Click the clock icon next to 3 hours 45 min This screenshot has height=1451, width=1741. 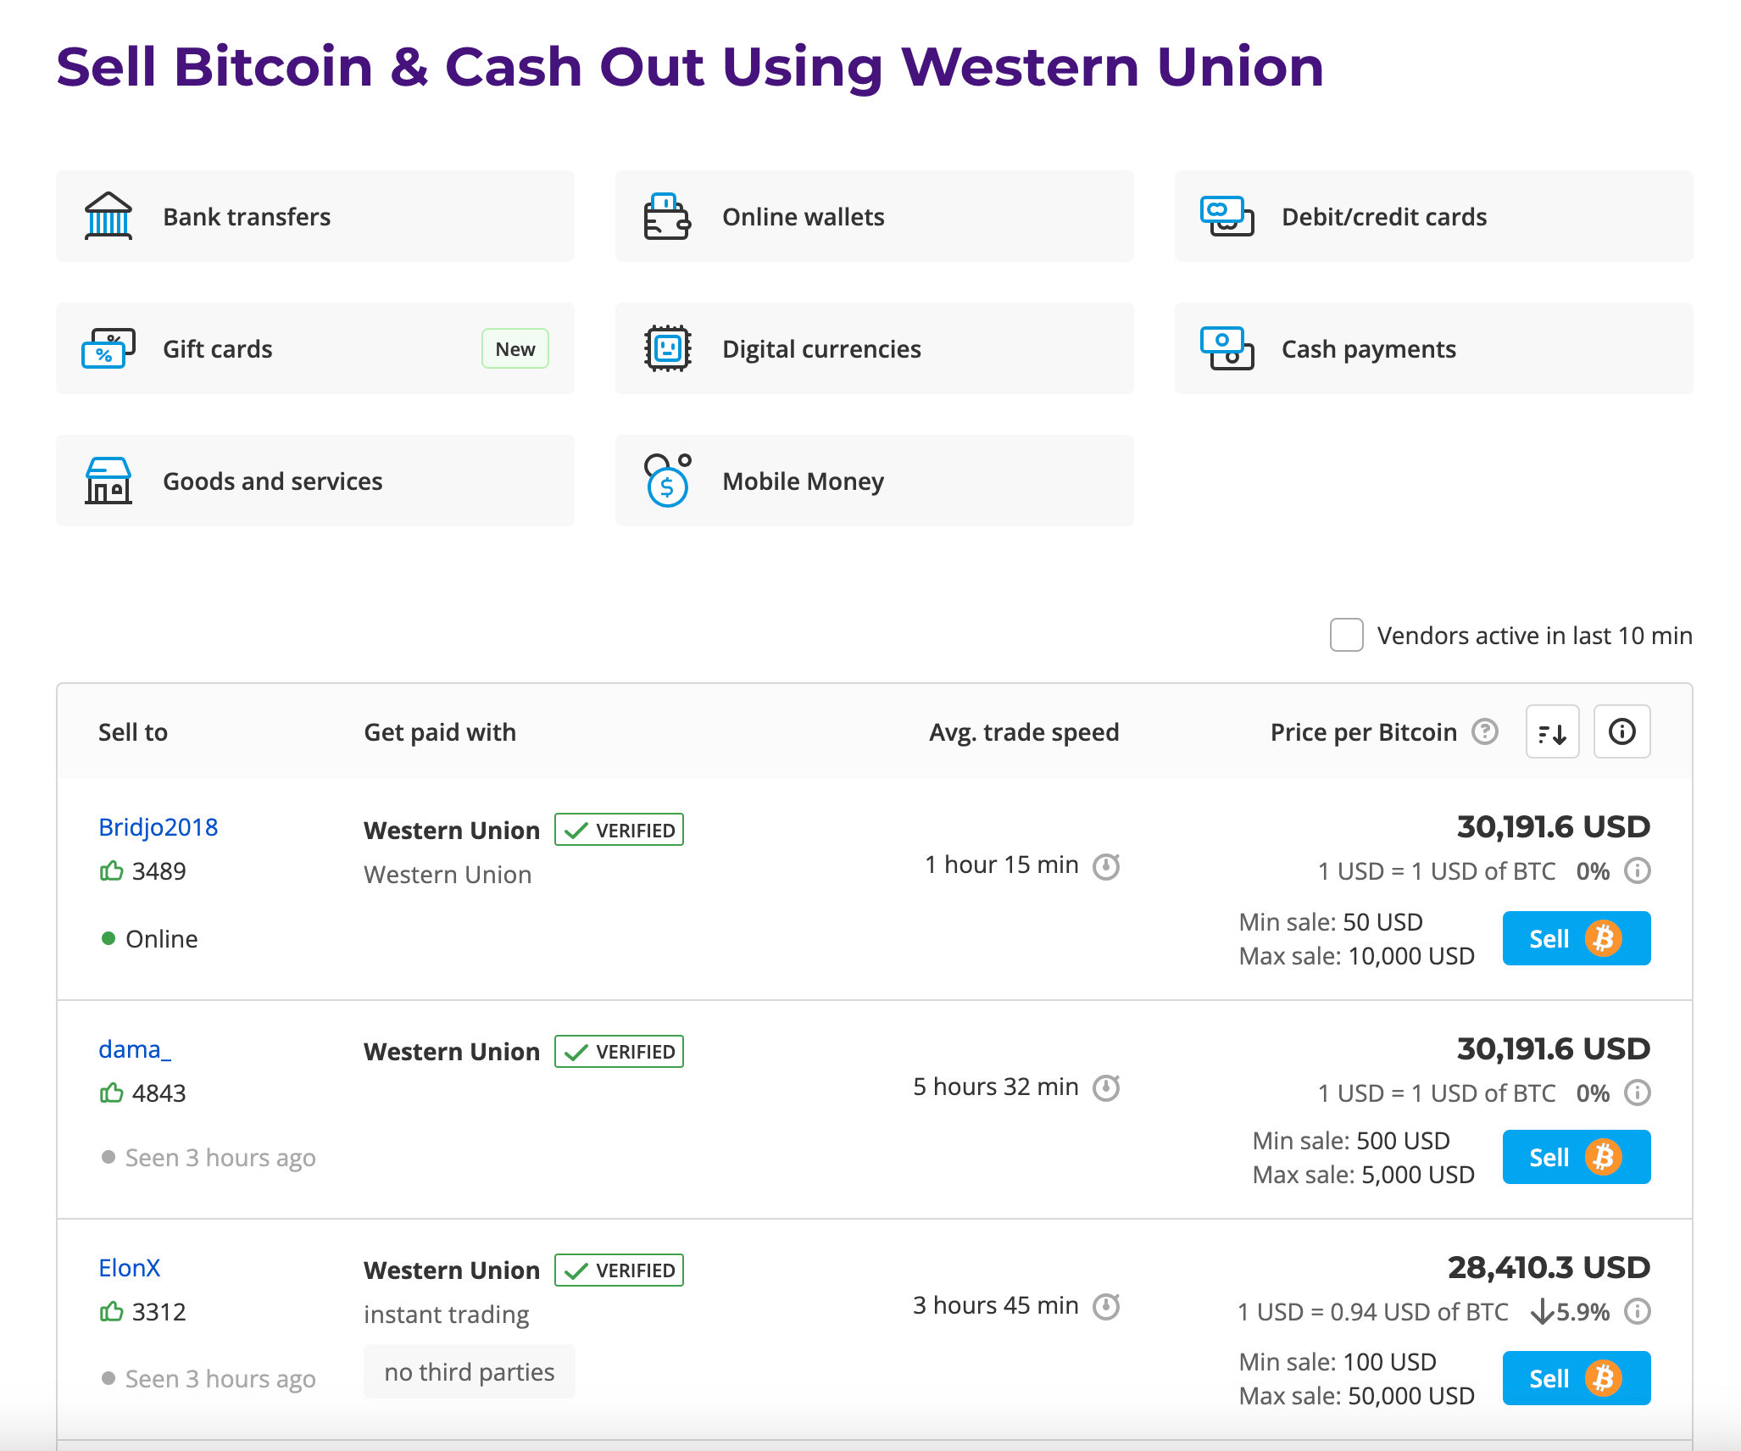pyautogui.click(x=1106, y=1306)
